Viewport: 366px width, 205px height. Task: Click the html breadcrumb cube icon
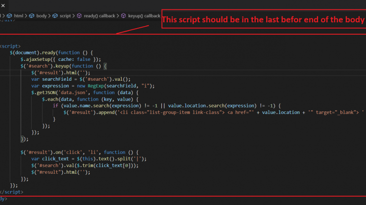tap(9, 16)
